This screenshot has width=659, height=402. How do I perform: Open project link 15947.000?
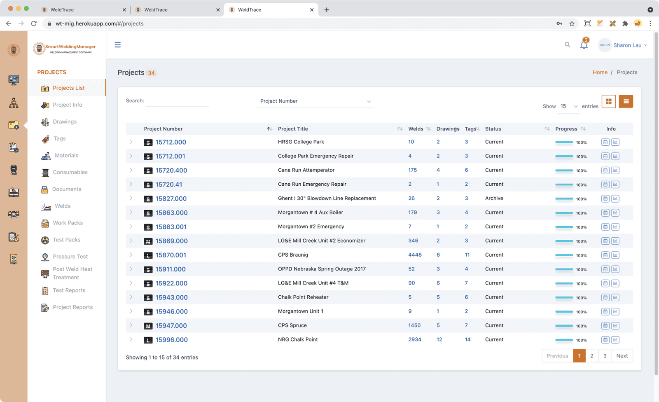[171, 326]
